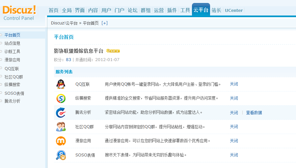Click the 社区QQ群 service name in the list
Screen dimensions: 296x168
pos(84,127)
